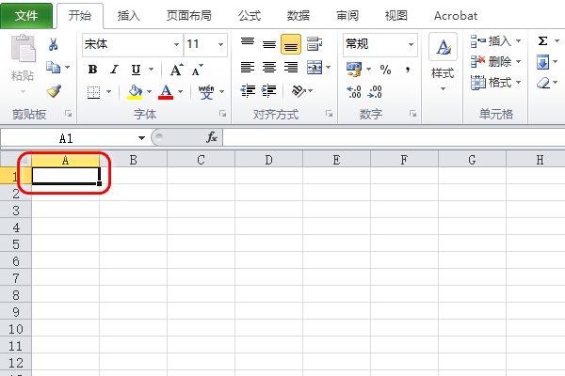Toggle underline formatting
Viewport: 565px width, 376px height.
136,69
